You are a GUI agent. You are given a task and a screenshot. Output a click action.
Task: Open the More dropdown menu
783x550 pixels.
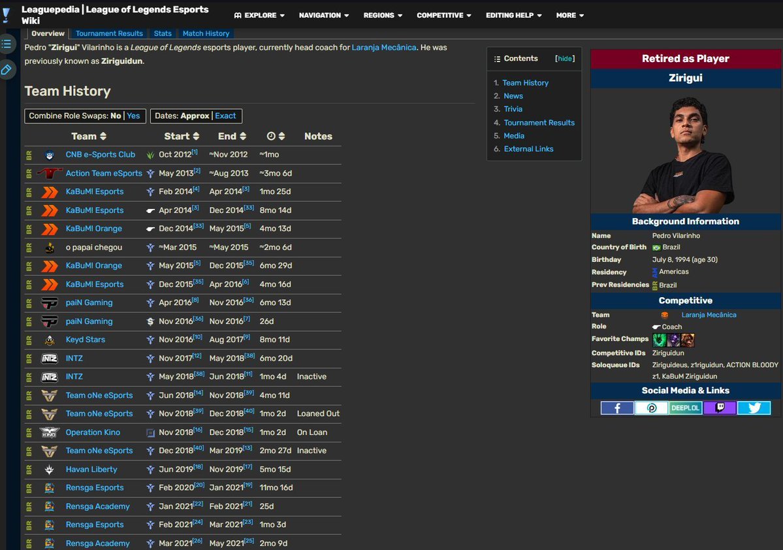pos(569,16)
